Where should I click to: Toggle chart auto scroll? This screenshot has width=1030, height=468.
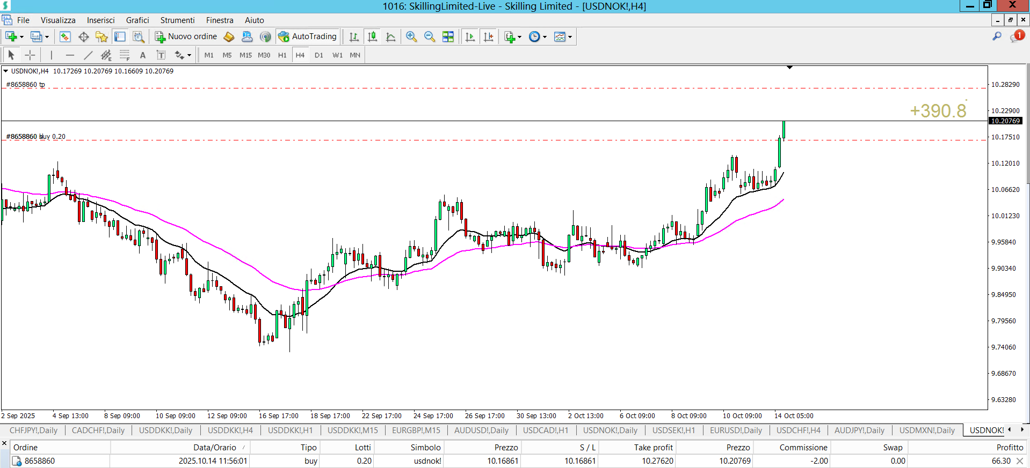point(470,36)
